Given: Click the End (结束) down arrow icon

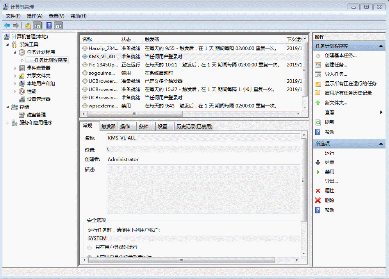Looking at the screenshot, I should click(318, 163).
